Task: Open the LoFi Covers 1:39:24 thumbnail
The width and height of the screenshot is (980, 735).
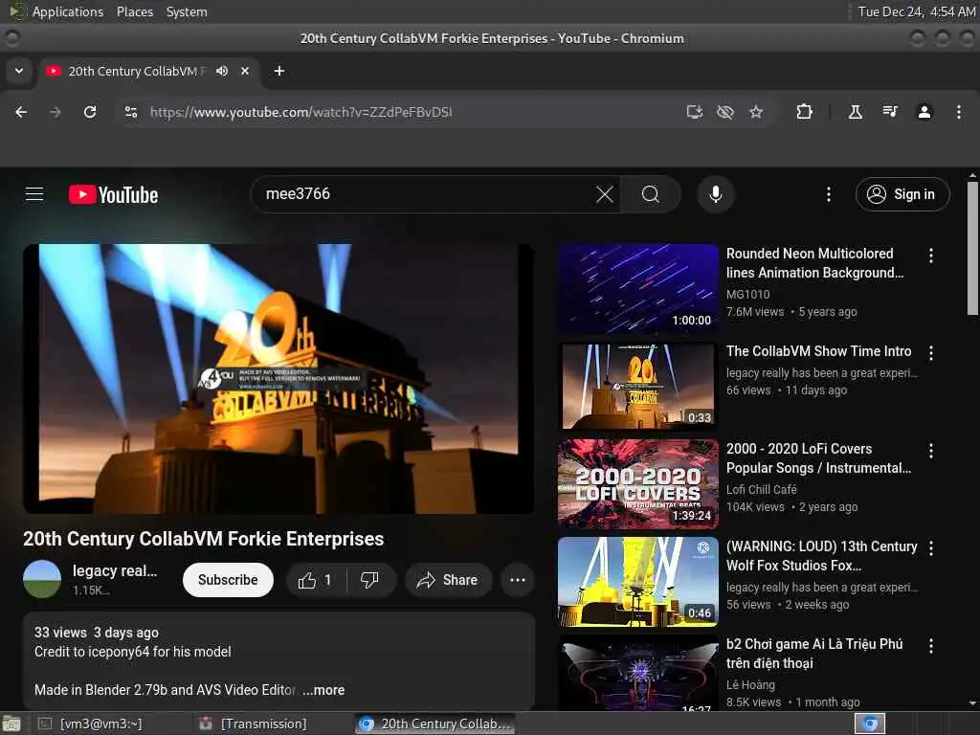Action: [x=638, y=483]
